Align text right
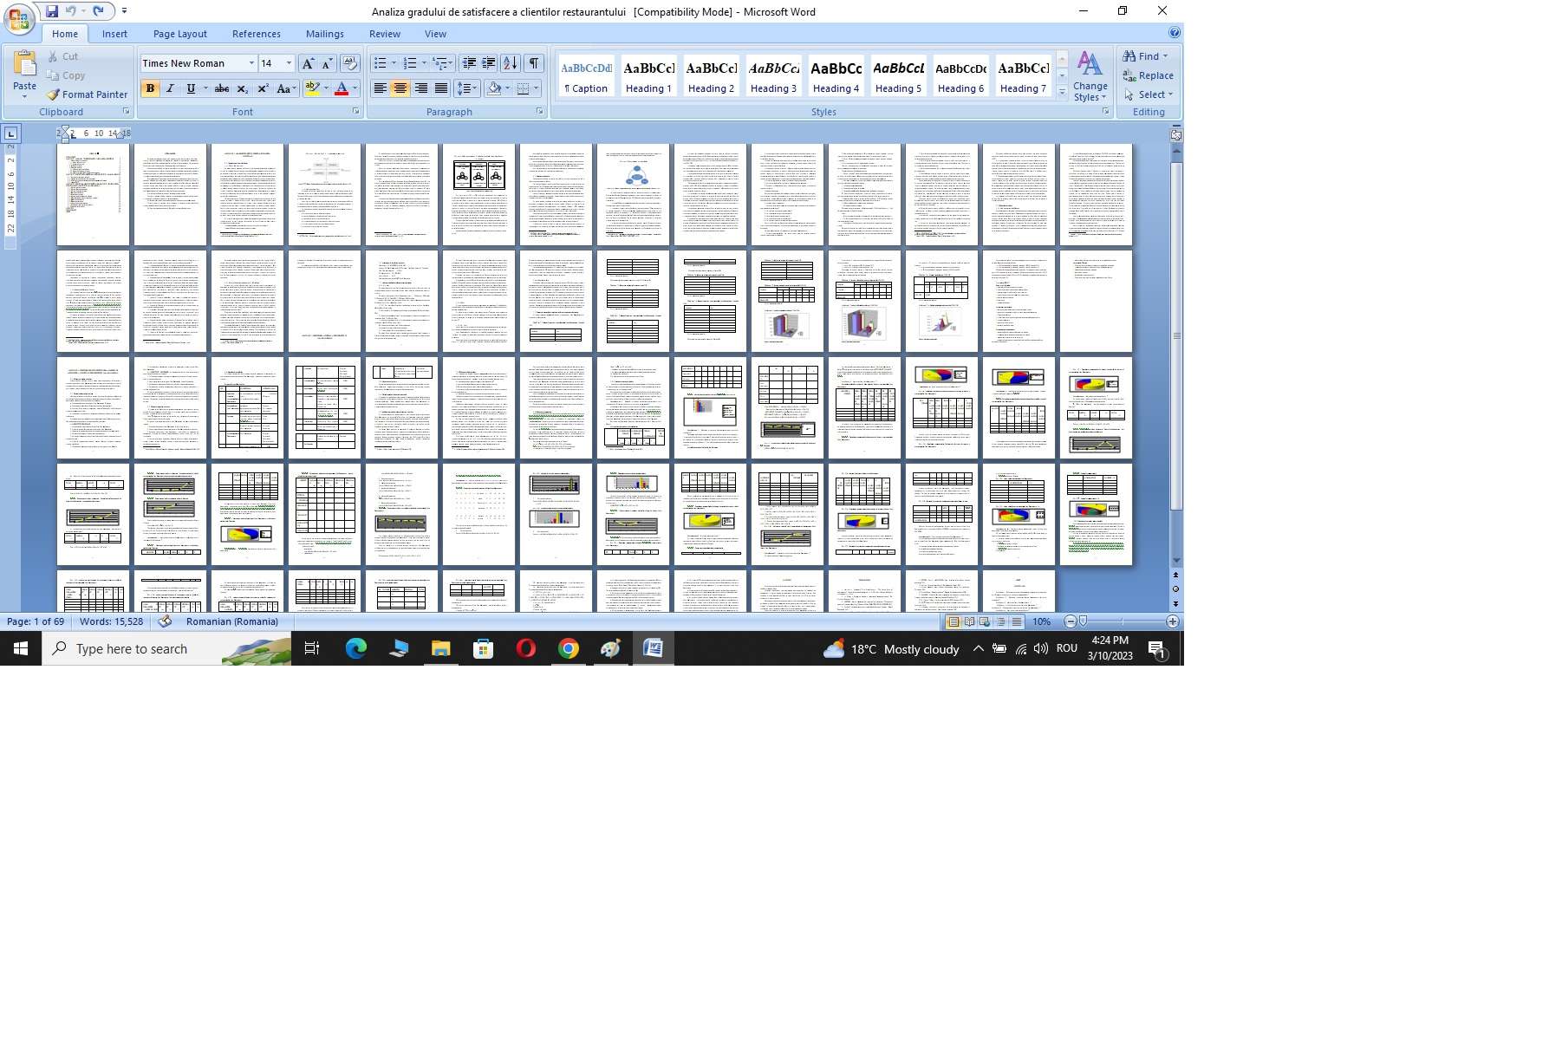This screenshot has width=1562, height=1047. (420, 88)
